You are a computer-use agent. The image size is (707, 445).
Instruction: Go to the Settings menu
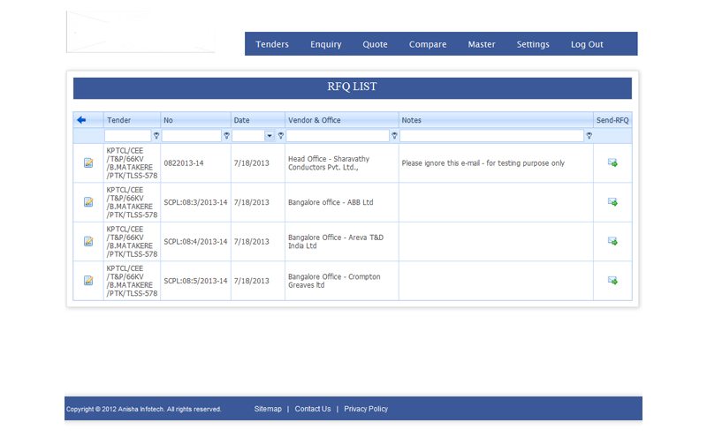point(533,44)
